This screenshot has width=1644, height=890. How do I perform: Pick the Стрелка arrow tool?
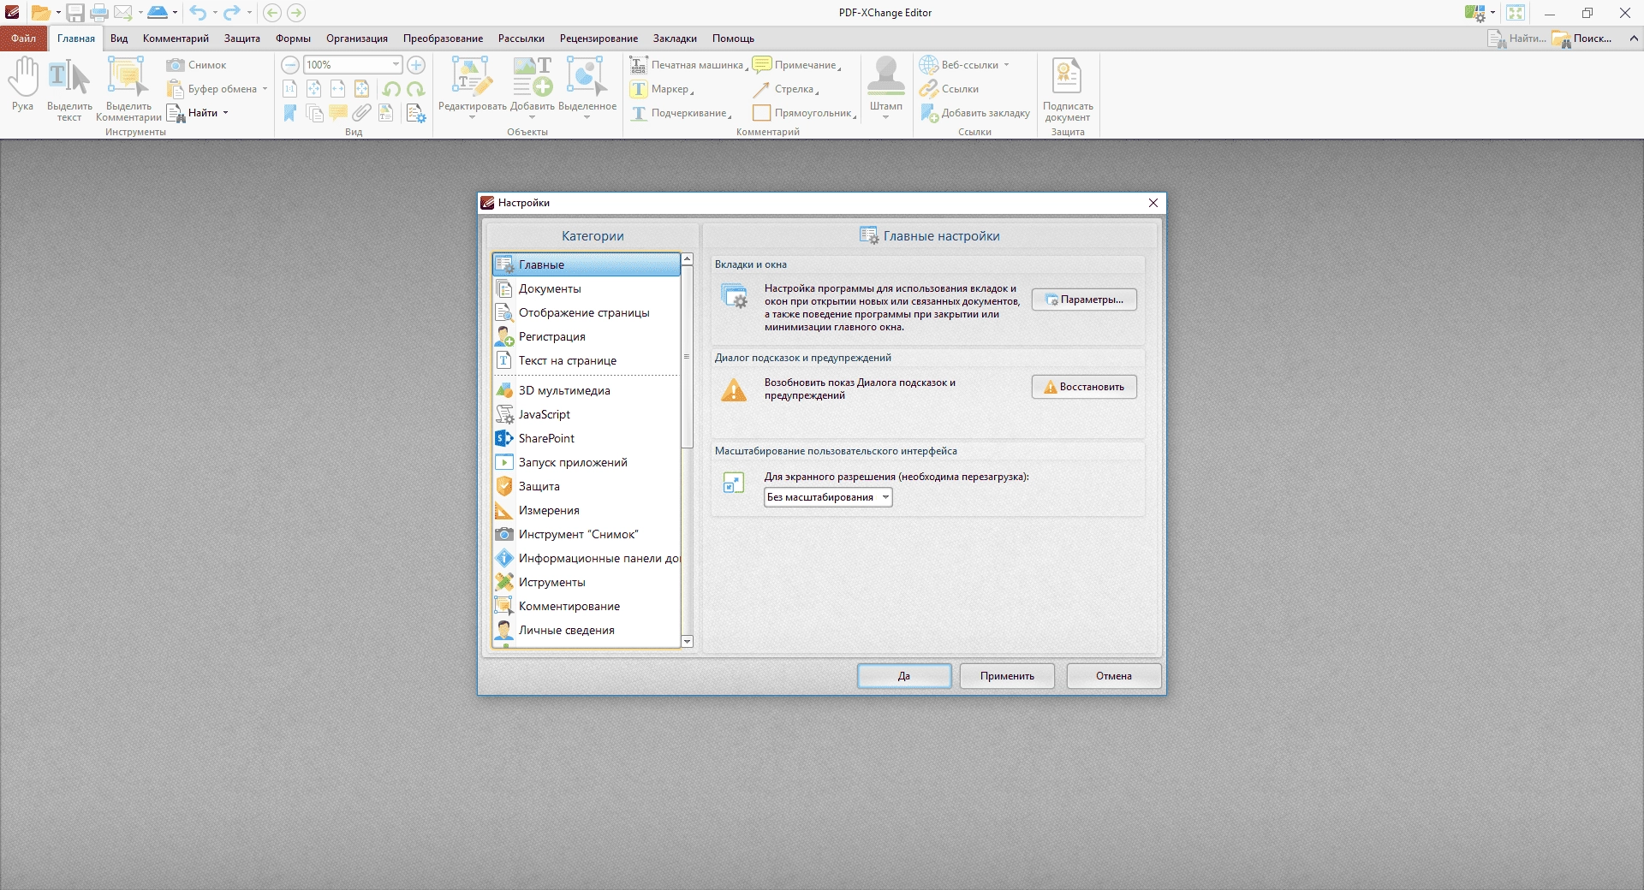(x=784, y=89)
